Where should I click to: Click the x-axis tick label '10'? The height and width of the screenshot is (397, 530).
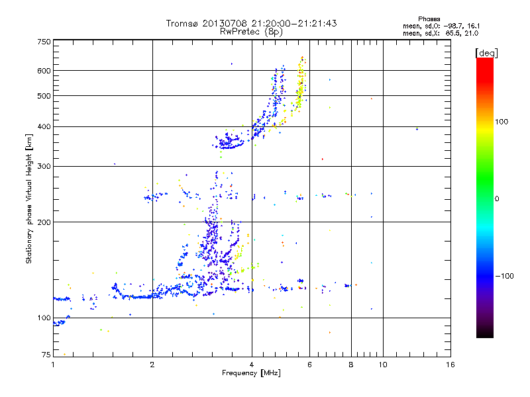(383, 365)
